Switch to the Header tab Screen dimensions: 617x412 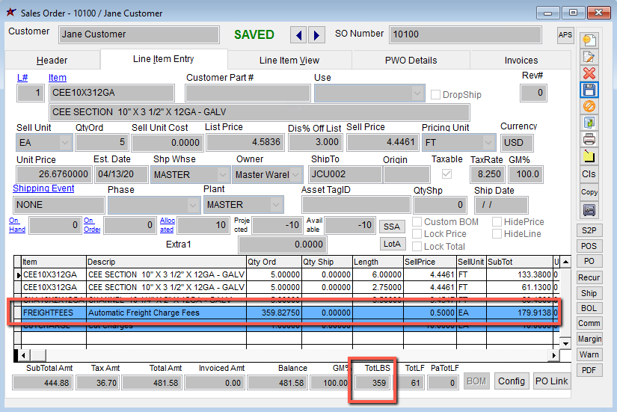[52, 61]
